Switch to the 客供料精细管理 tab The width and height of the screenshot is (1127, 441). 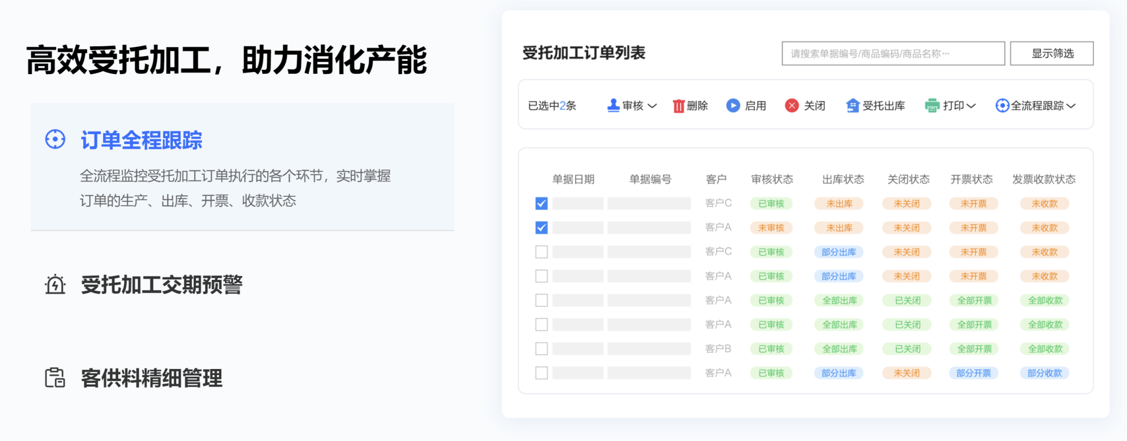151,378
